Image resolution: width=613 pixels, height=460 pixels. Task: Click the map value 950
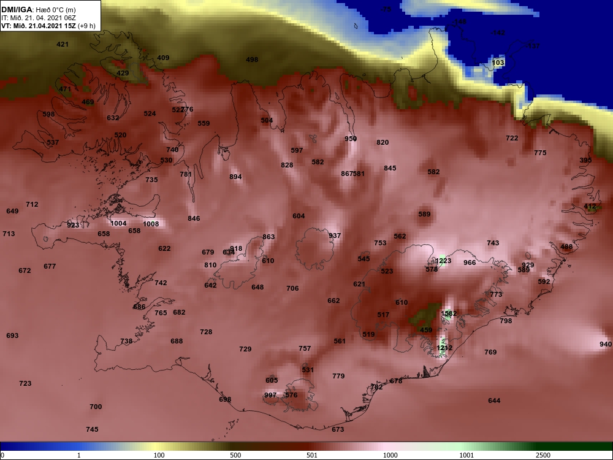(x=351, y=139)
